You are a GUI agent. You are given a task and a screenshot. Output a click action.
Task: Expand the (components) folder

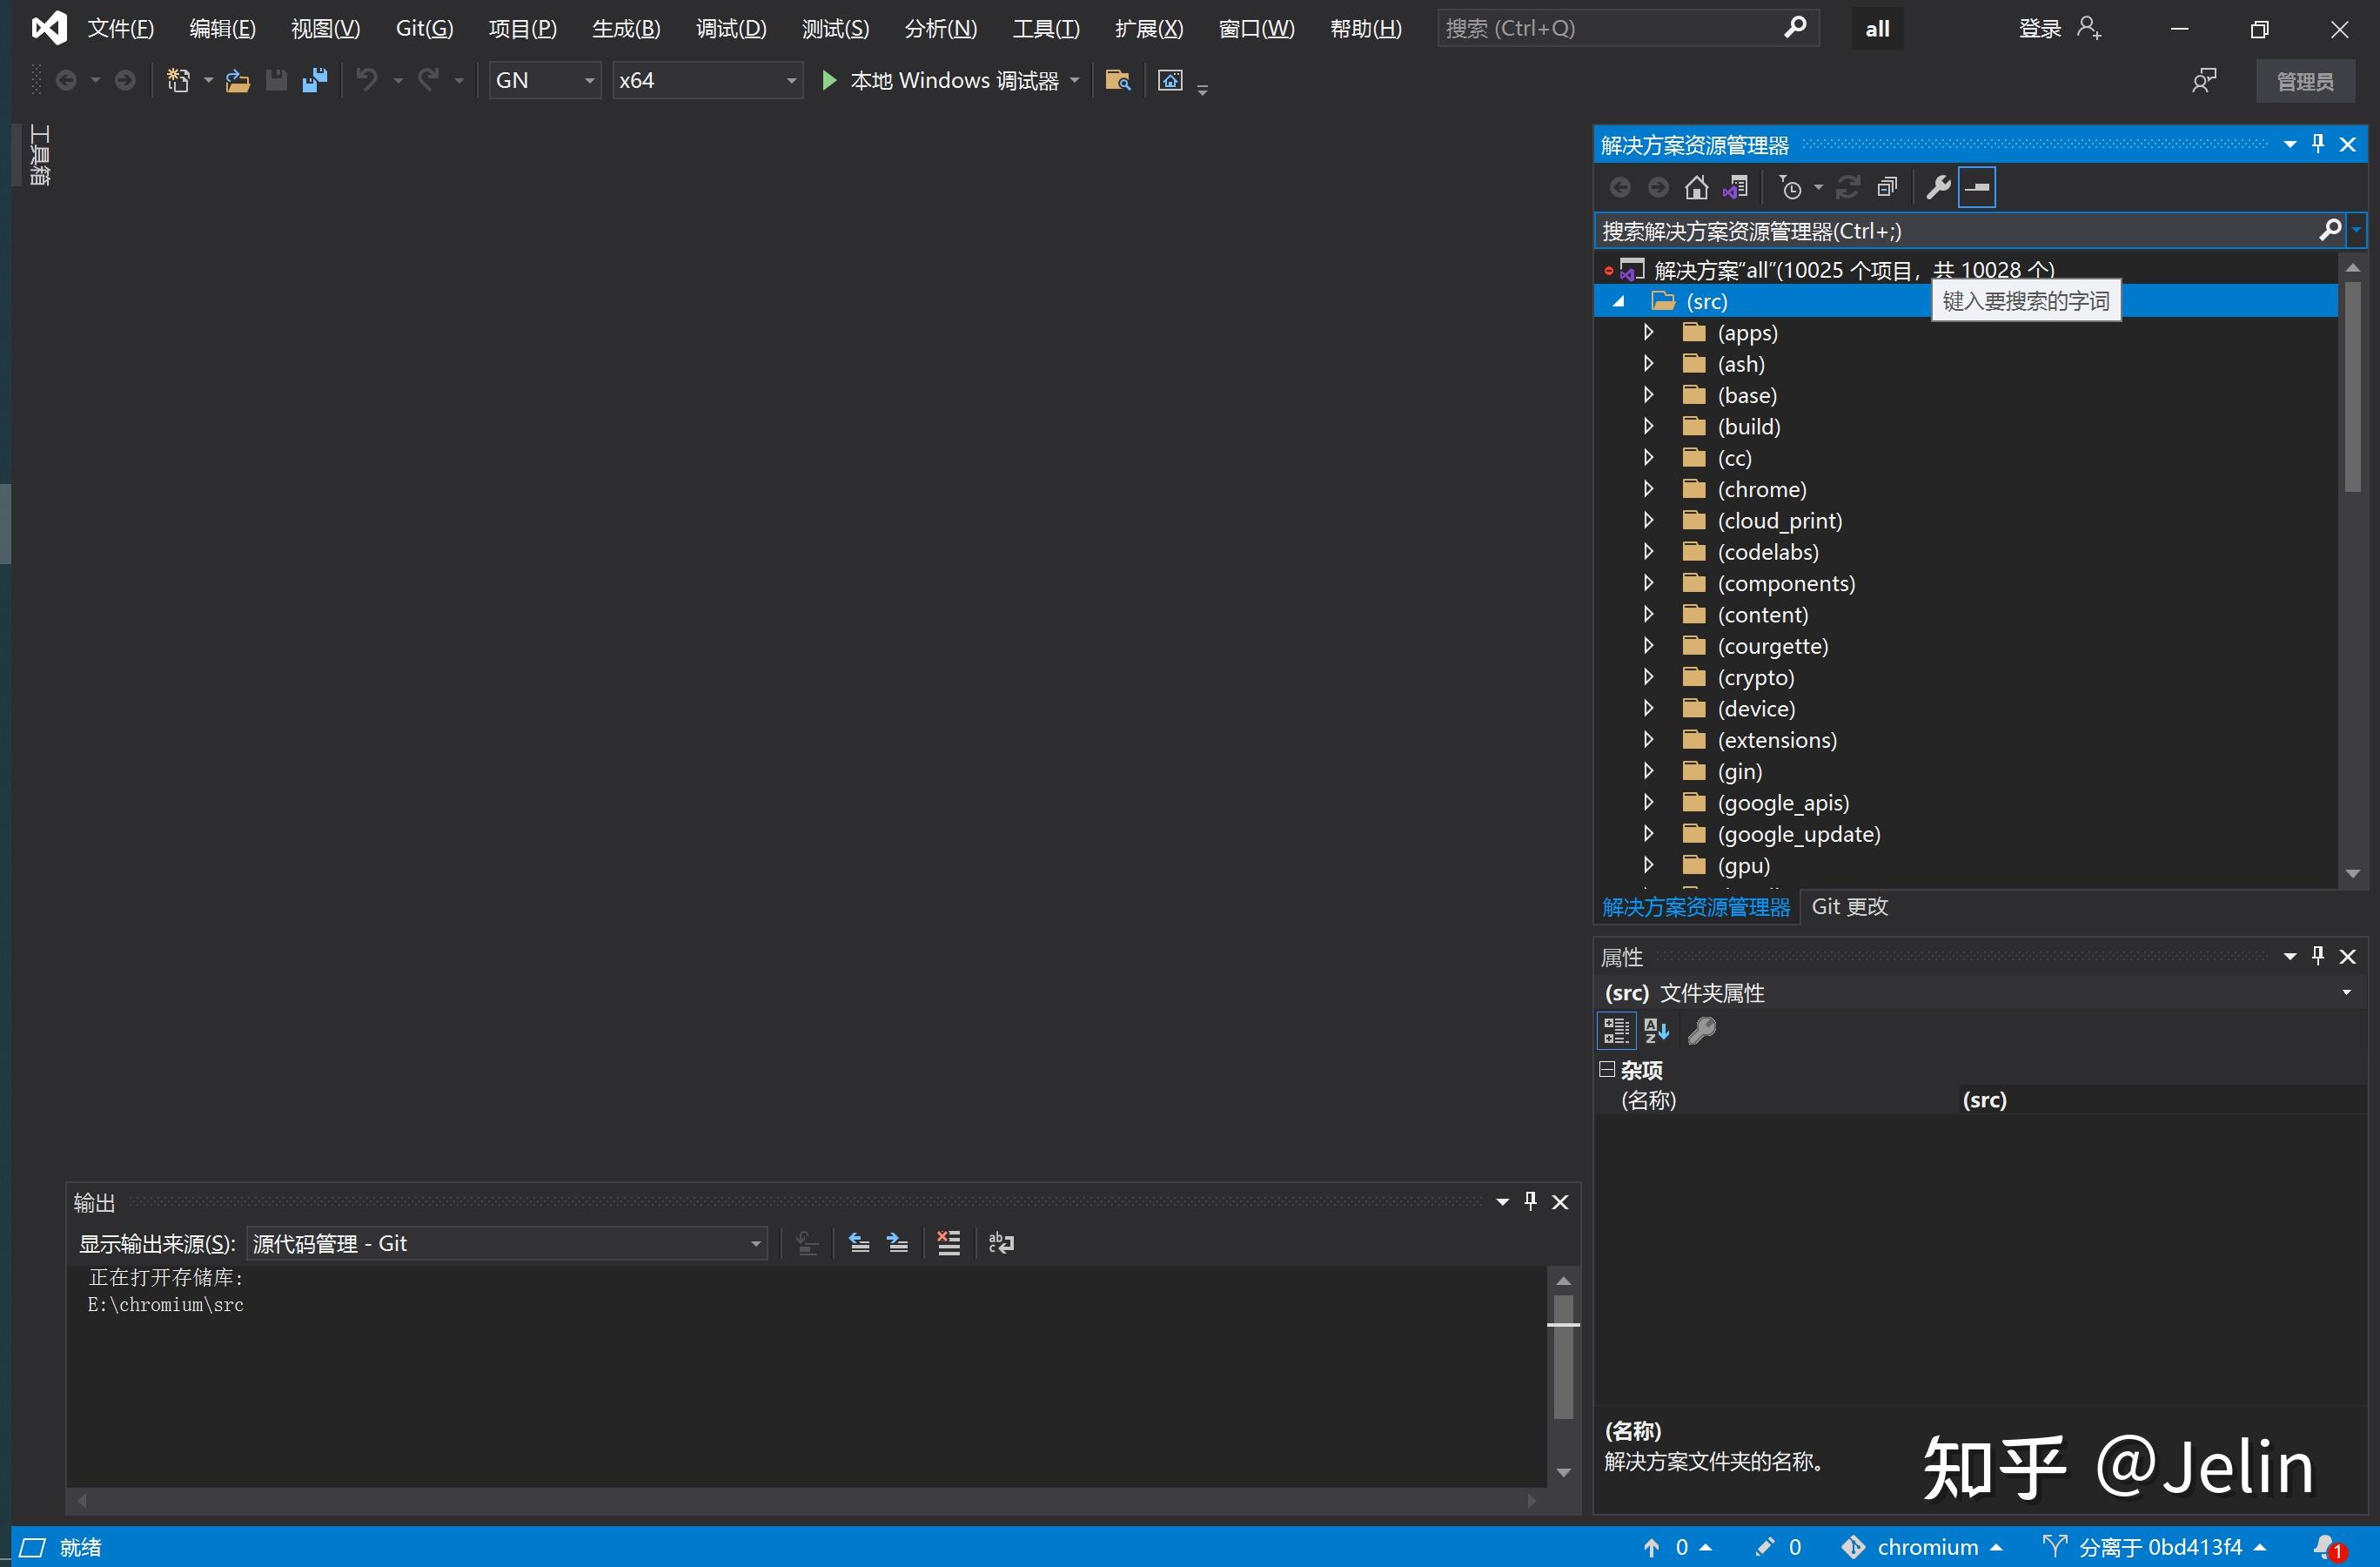(x=1649, y=583)
